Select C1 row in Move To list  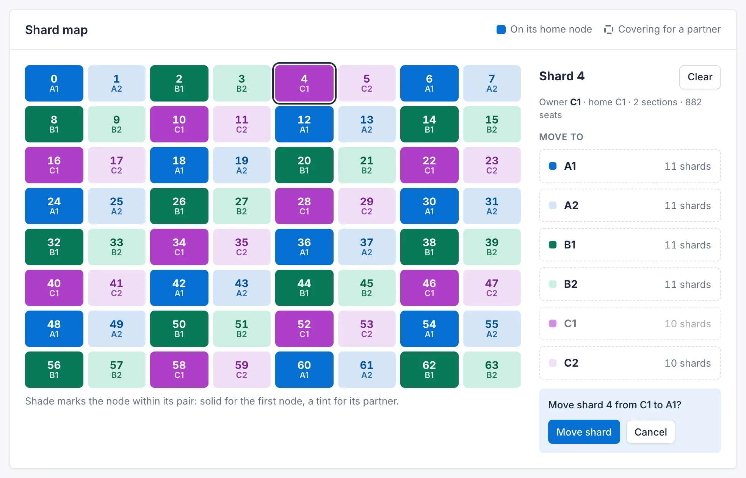pyautogui.click(x=630, y=323)
